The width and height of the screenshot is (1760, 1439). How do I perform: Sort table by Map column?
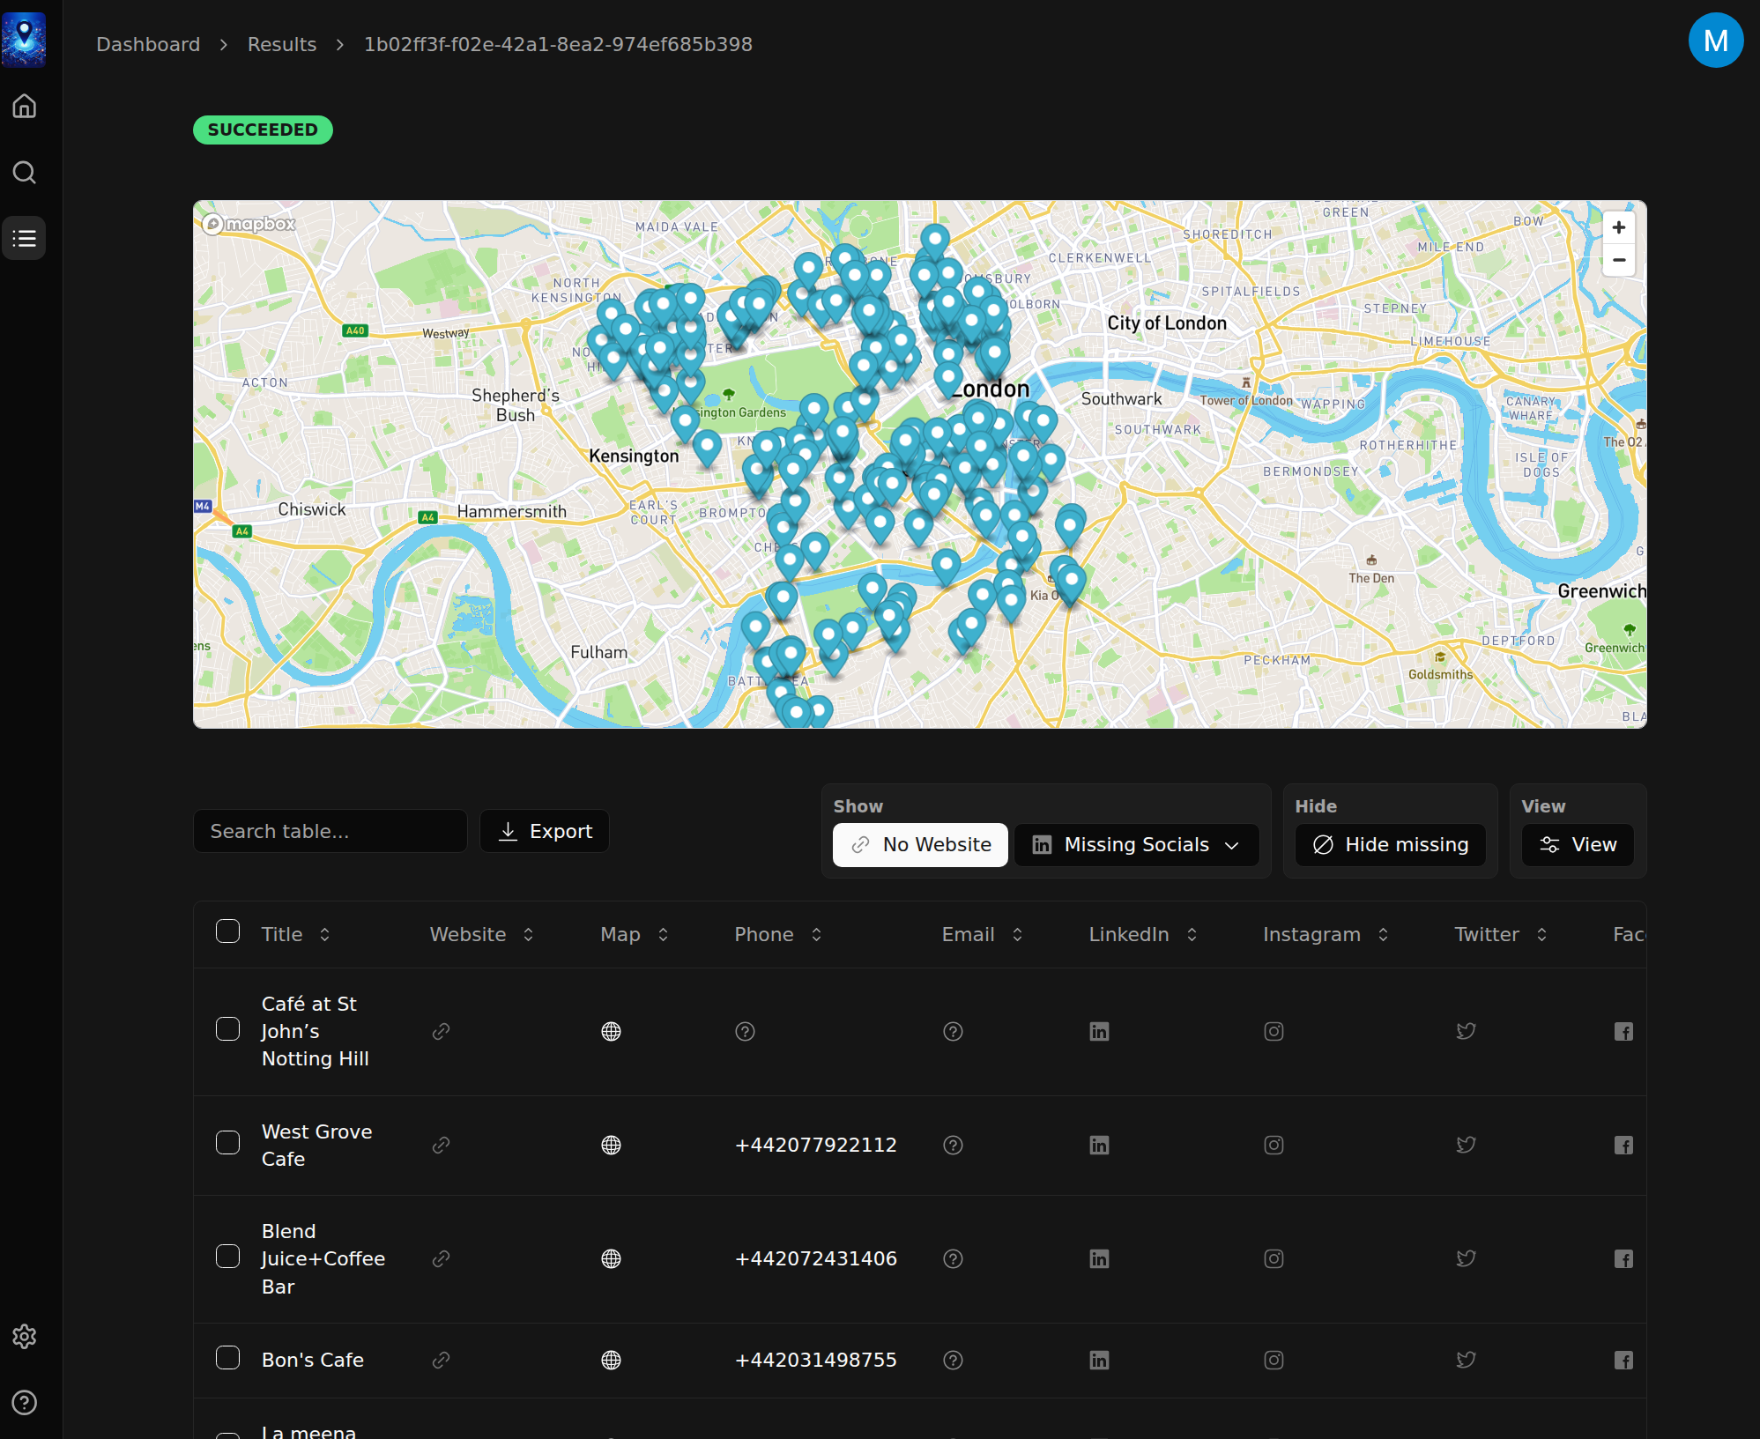click(x=635, y=934)
